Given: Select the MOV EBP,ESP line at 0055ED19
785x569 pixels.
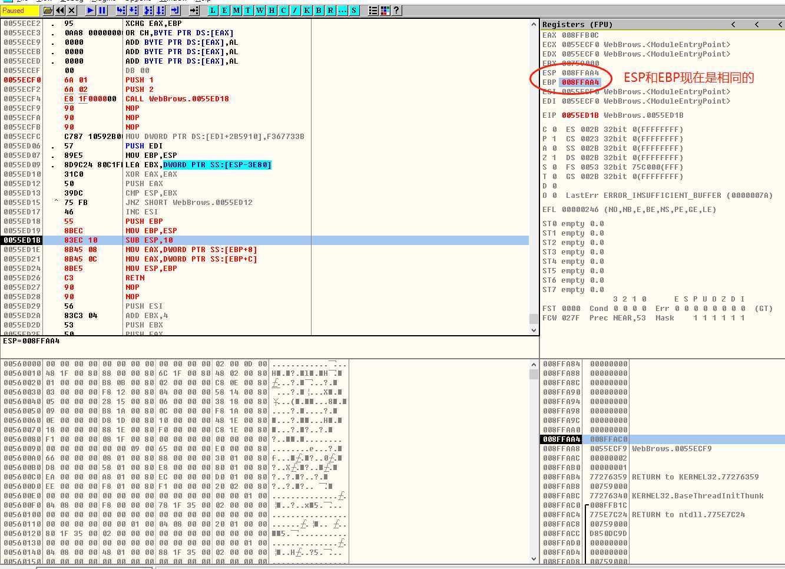Looking at the screenshot, I should pyautogui.click(x=265, y=231).
